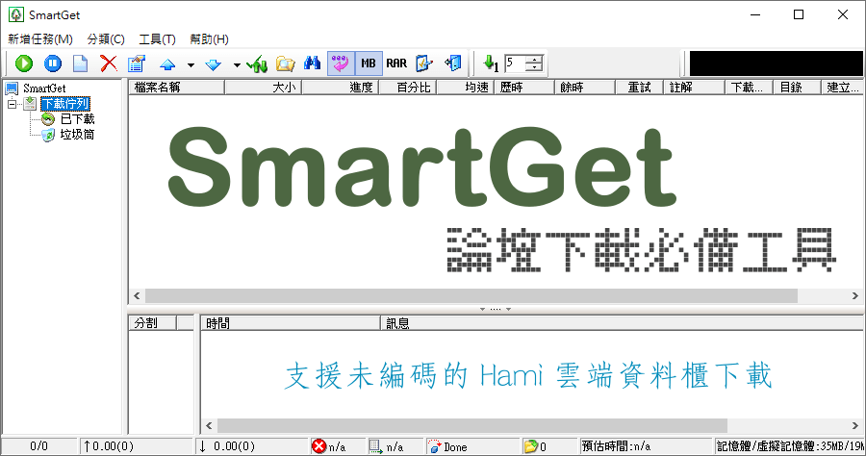Pause downloads with the blue pause icon
Viewport: 866px width, 456px height.
[53, 63]
